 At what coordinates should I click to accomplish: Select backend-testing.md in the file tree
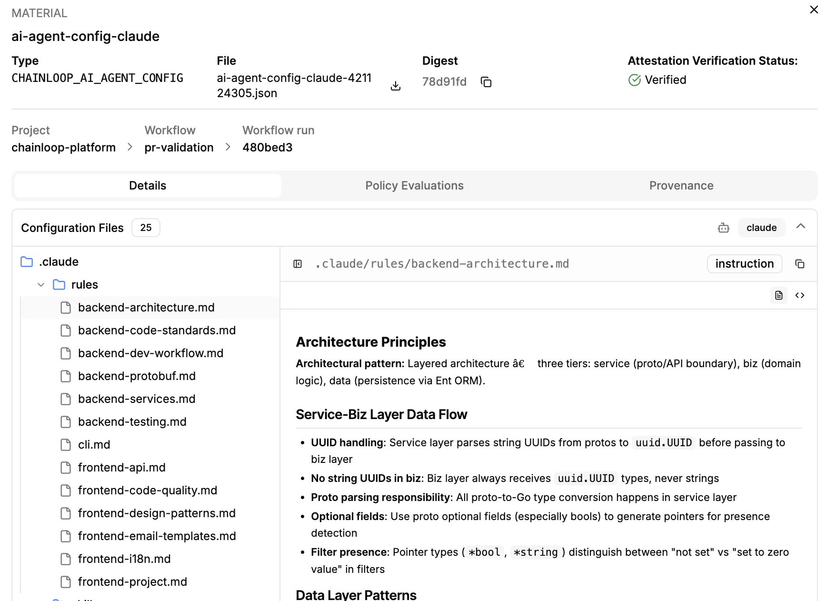[x=132, y=421]
